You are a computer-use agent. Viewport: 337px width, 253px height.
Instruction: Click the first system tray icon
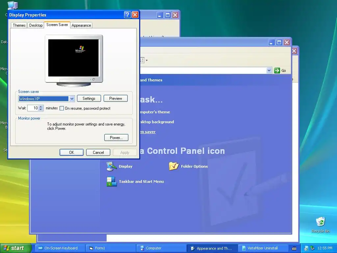pyautogui.click(x=306, y=248)
